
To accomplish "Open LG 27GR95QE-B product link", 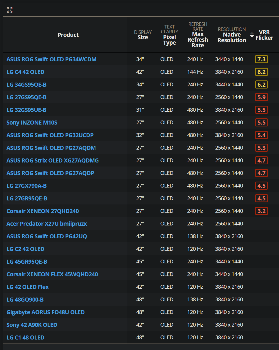I will tap(27, 198).
